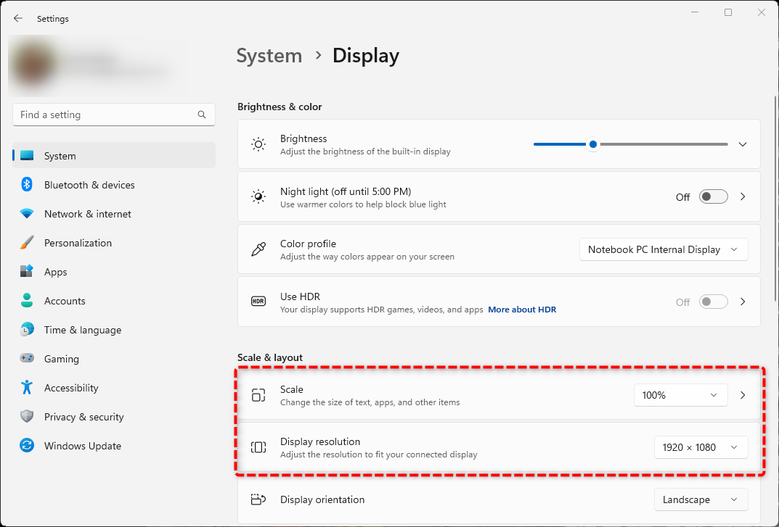The image size is (779, 527).
Task: Open the Display resolution dropdown
Action: (701, 447)
